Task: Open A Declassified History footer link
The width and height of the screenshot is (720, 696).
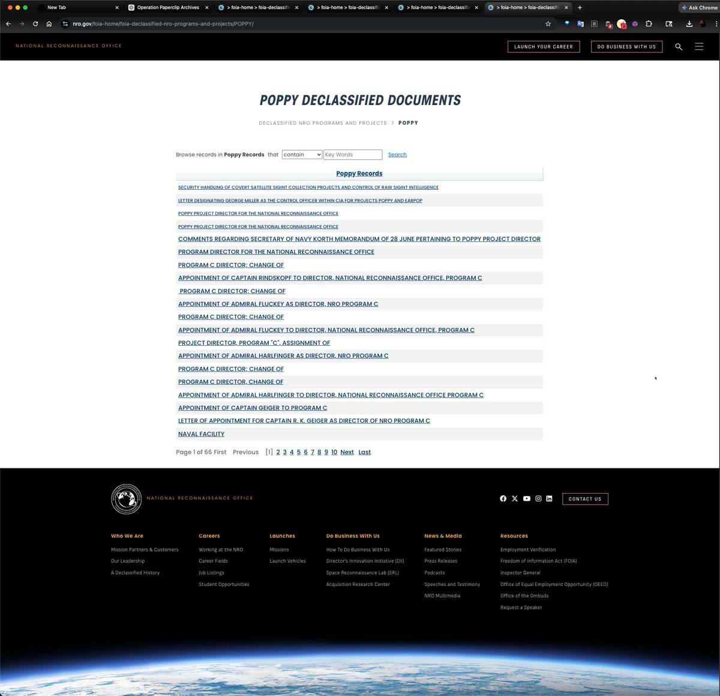Action: pos(135,573)
